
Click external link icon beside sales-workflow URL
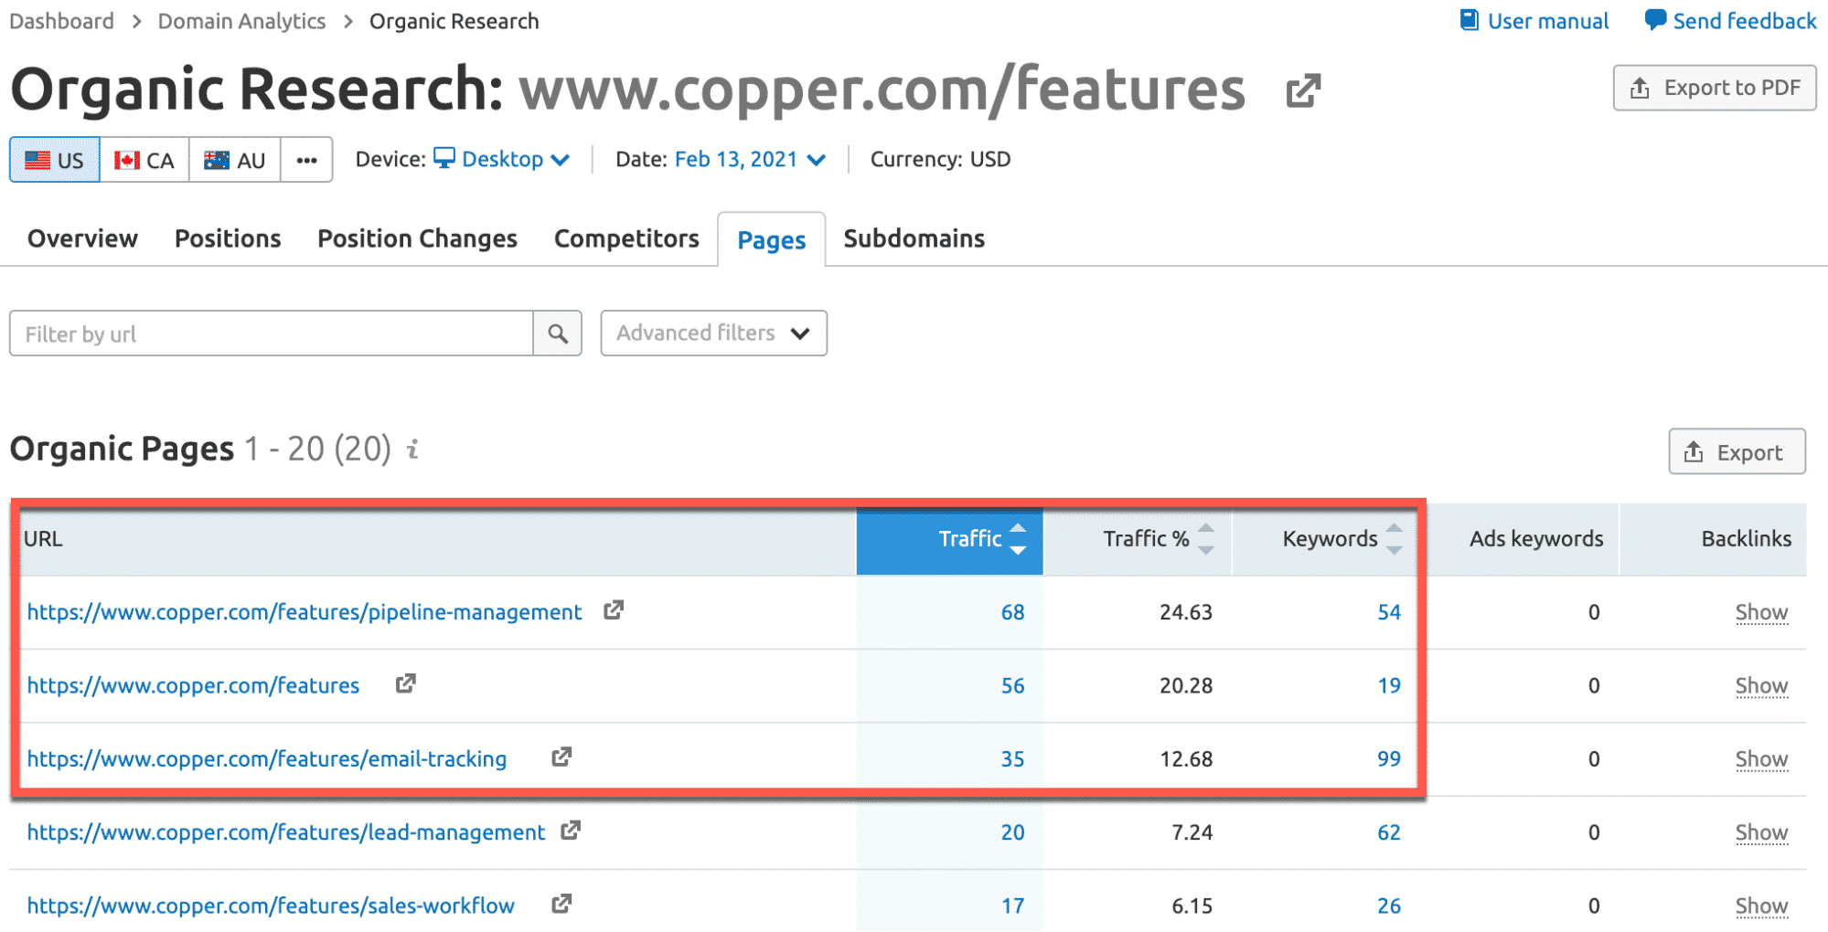pos(561,904)
